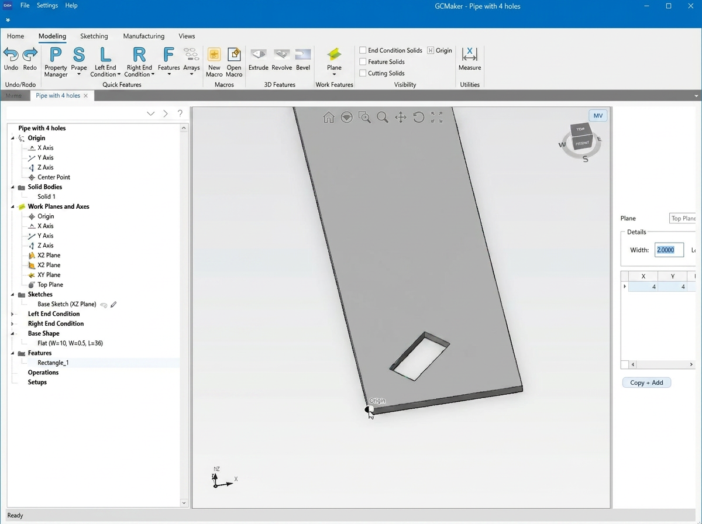Viewport: 702px width, 524px height.
Task: Enable the Cutting Solids checkbox
Action: click(x=363, y=73)
